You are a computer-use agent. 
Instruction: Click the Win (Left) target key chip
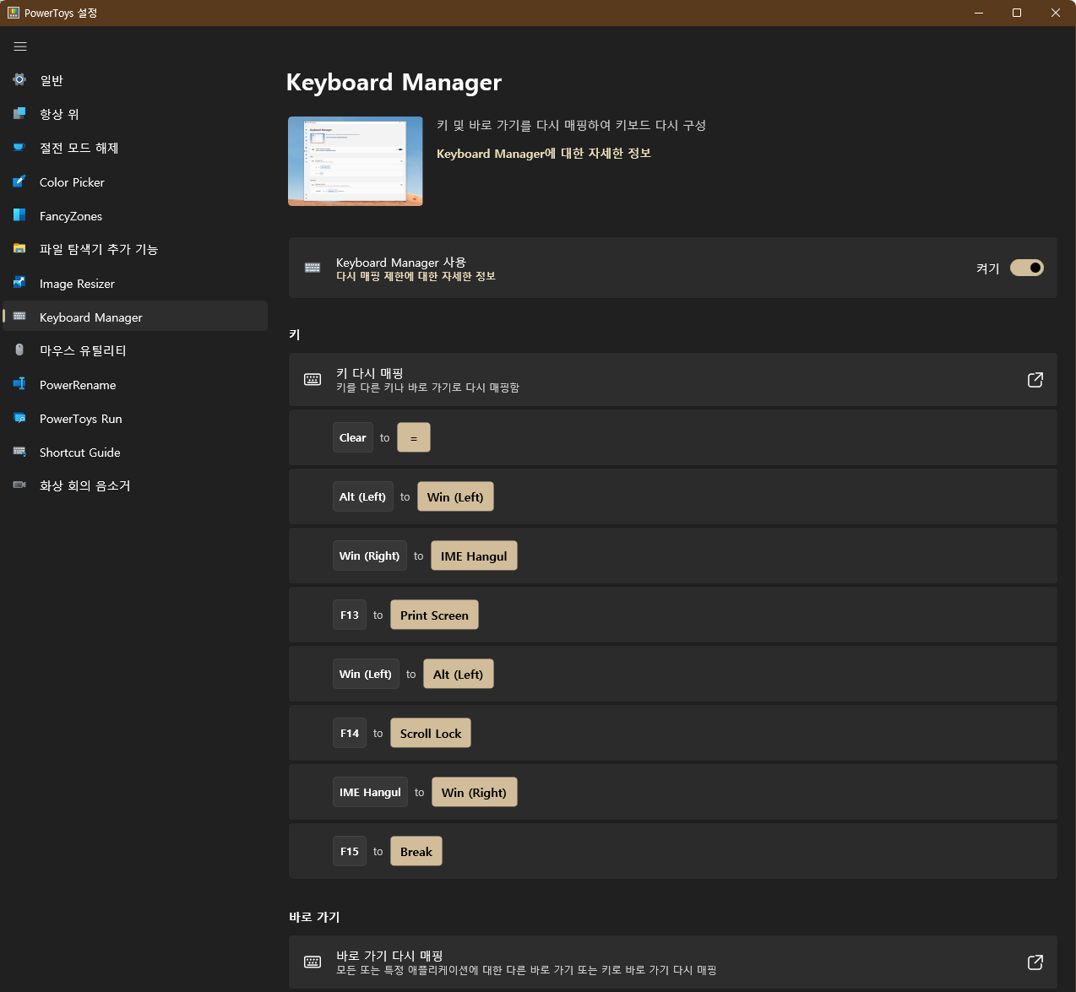point(455,496)
